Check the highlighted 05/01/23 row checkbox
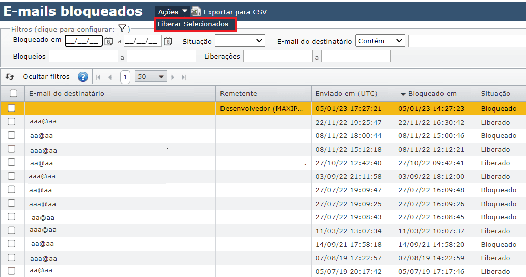526x277 pixels. point(11,108)
